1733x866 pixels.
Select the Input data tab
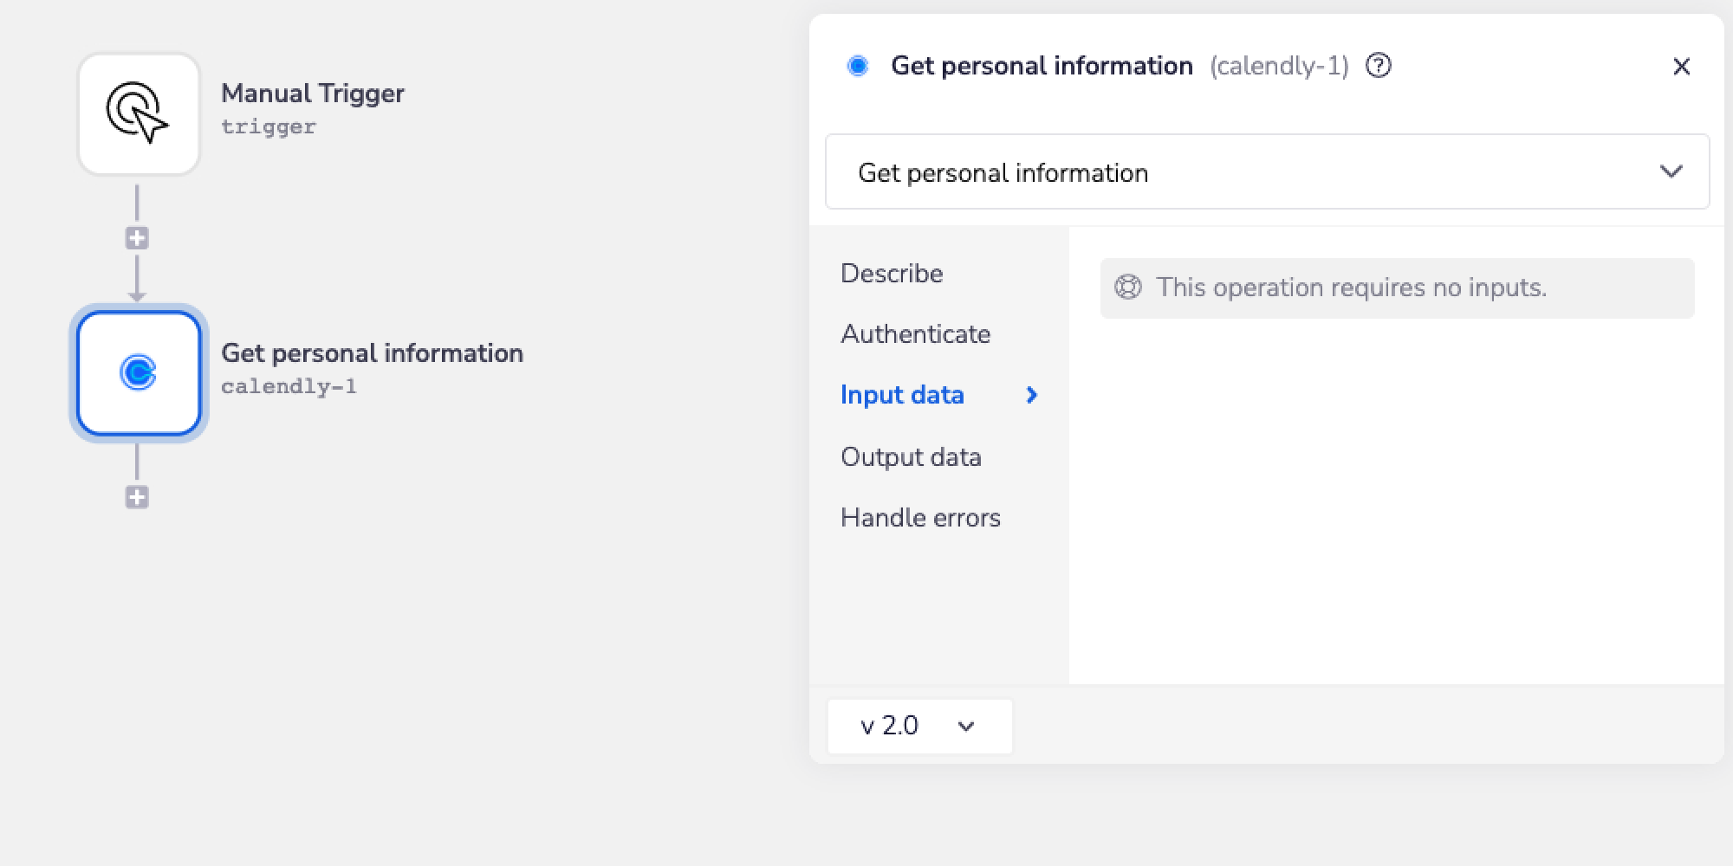(x=902, y=395)
